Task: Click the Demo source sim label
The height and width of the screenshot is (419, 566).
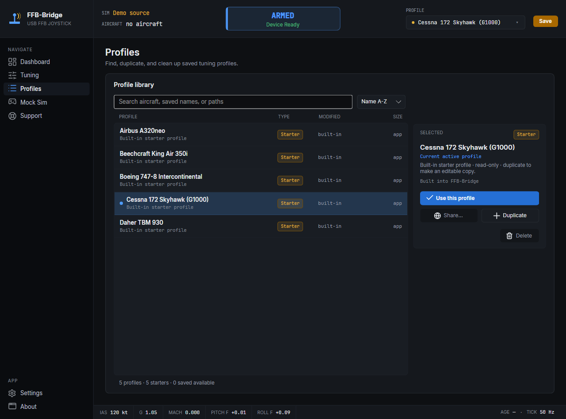Action: [x=131, y=13]
